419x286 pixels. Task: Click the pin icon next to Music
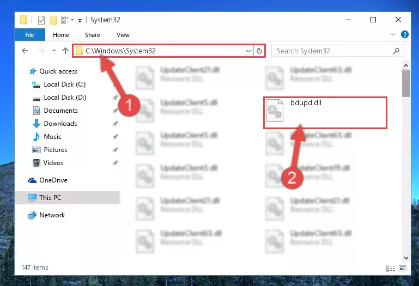tap(115, 137)
